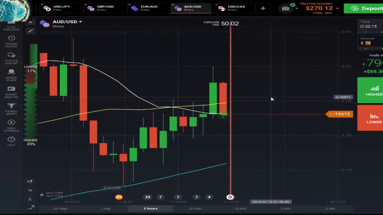Decrease expiration time with minus button

coord(366,32)
